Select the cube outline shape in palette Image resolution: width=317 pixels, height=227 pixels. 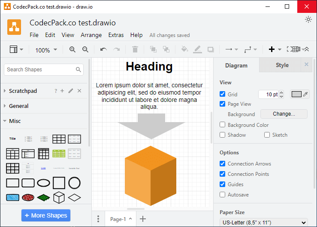click(x=59, y=197)
